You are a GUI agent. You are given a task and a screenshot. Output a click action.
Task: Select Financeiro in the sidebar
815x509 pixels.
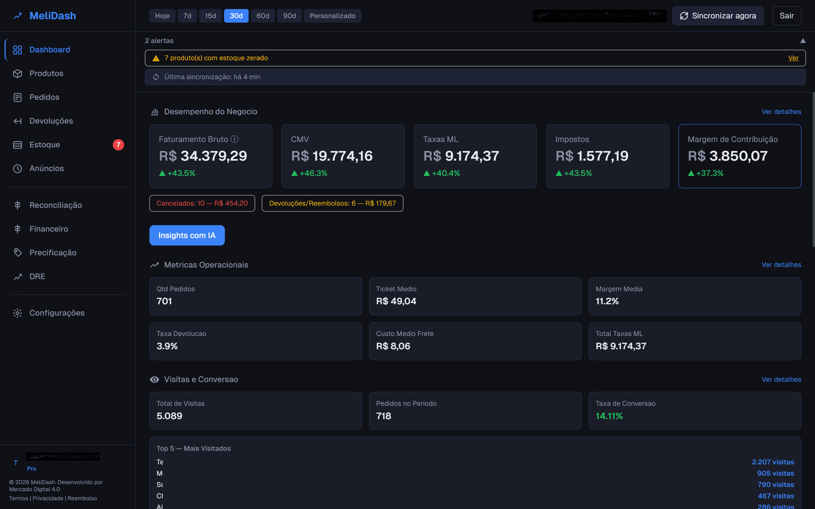48,228
